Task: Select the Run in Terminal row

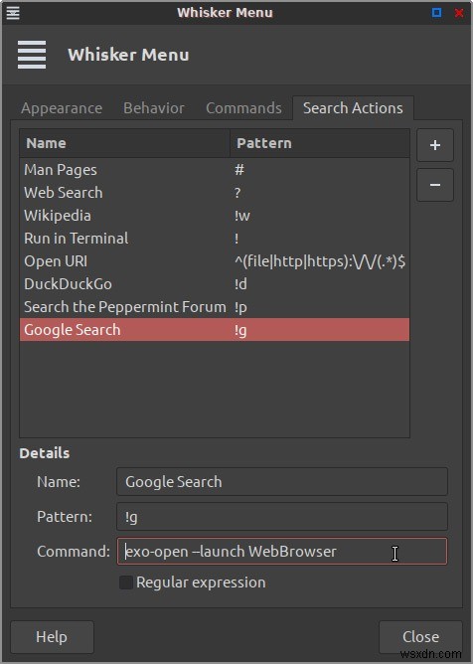Action: (x=215, y=239)
